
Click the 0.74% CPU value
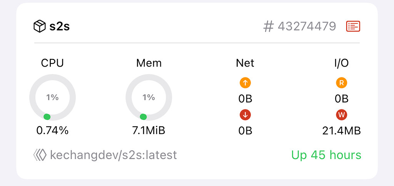(x=52, y=131)
